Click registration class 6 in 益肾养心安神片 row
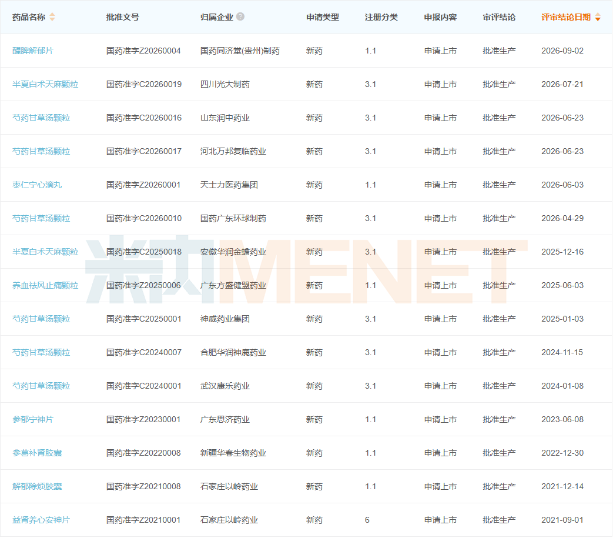Viewport: 613px width, 538px height. point(367,520)
